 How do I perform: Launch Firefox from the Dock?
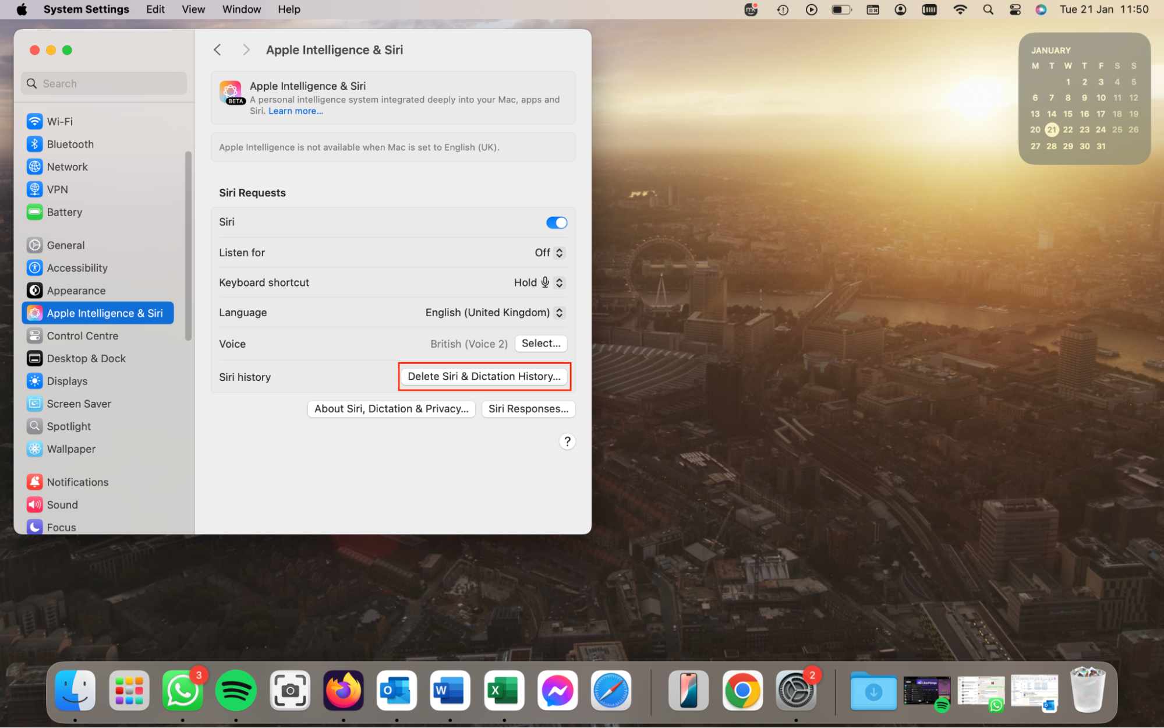(344, 691)
